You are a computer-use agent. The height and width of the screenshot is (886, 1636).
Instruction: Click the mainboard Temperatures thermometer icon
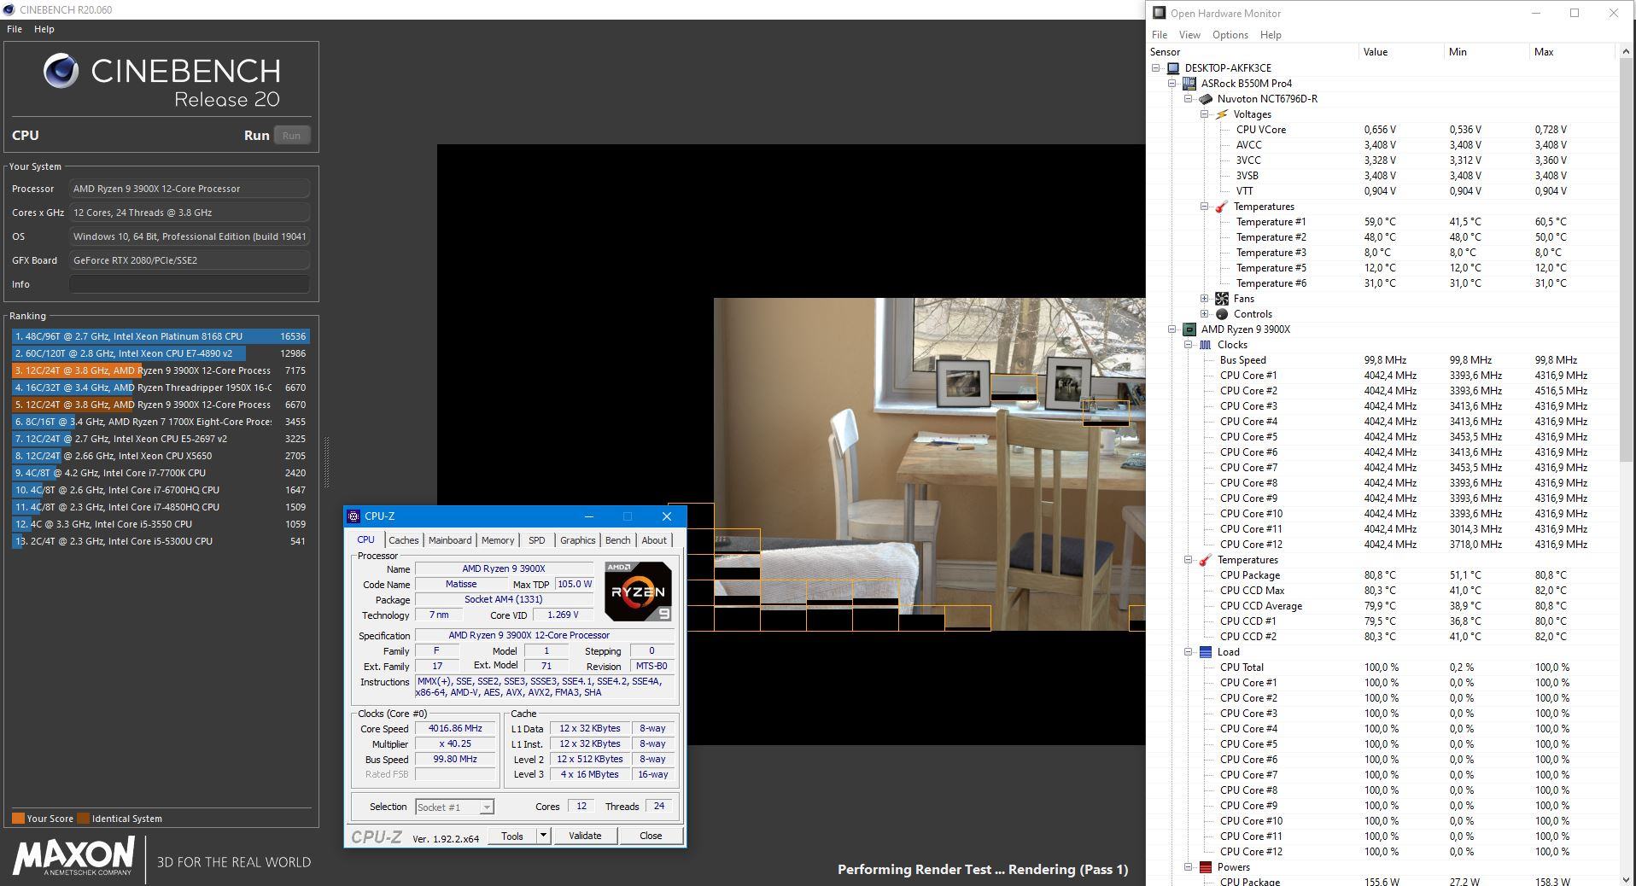(1222, 207)
